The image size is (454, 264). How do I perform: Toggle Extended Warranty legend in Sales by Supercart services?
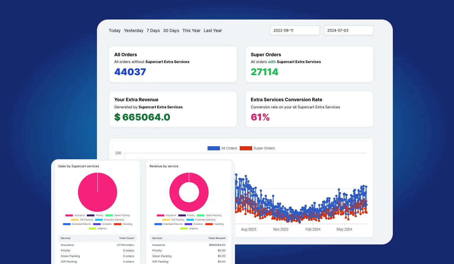coord(110,220)
